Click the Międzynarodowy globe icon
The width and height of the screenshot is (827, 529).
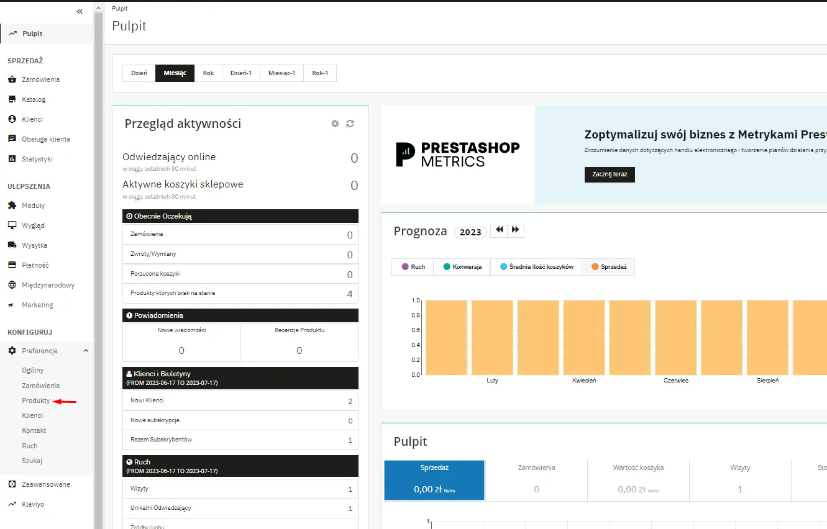(x=12, y=285)
